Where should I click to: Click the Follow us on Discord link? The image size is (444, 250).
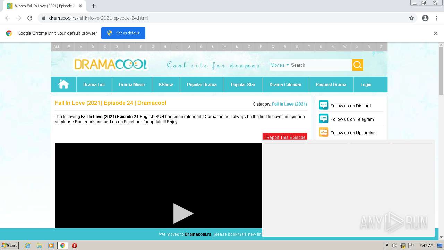pos(351,106)
